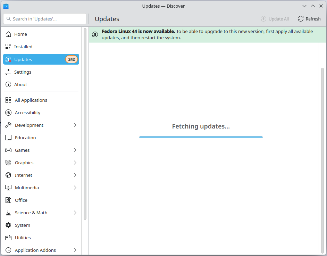Click the Home house icon in sidebar
This screenshot has height=256, width=327.
pos(8,34)
